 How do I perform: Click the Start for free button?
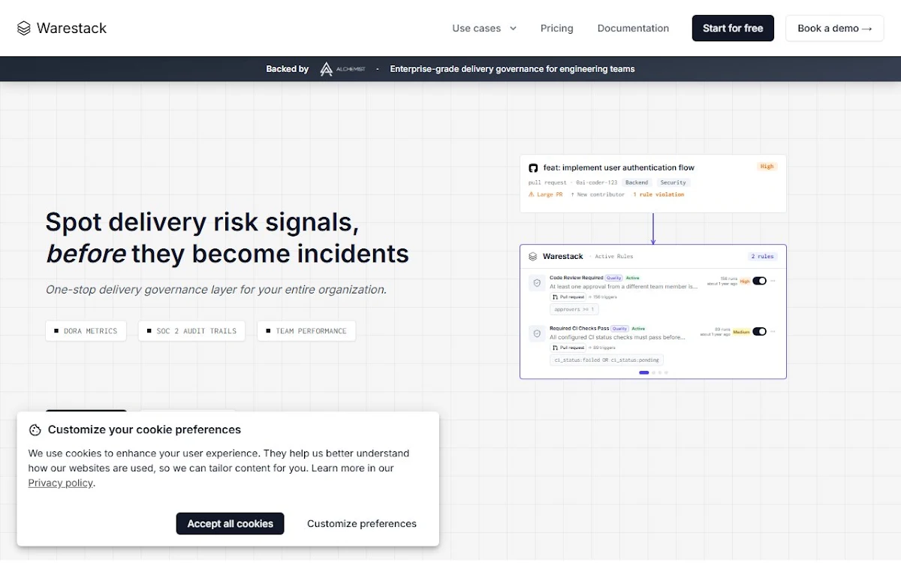(x=733, y=29)
